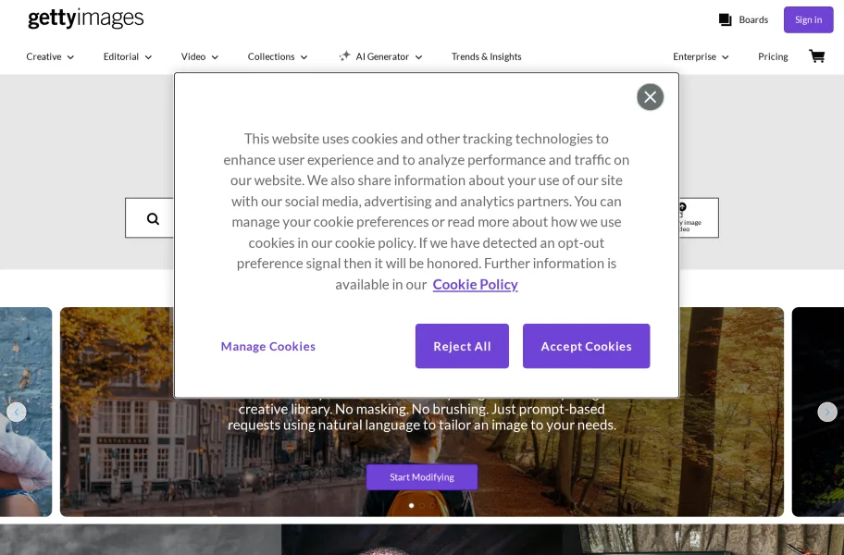Open the shopping cart icon
This screenshot has width=844, height=555.
[816, 55]
